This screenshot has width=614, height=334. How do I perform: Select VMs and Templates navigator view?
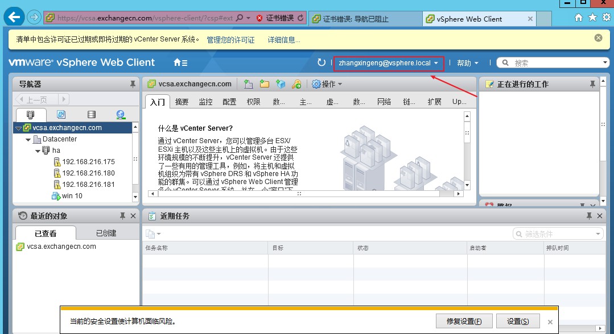coord(61,115)
